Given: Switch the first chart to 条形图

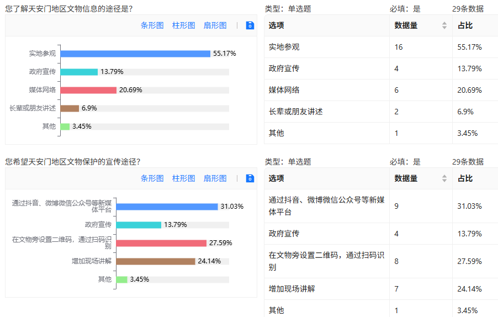Looking at the screenshot, I should pos(152,25).
